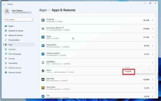Image resolution: width=161 pixels, height=101 pixels.
Task: Click the Find a setting search field
Action: (x=19, y=20)
